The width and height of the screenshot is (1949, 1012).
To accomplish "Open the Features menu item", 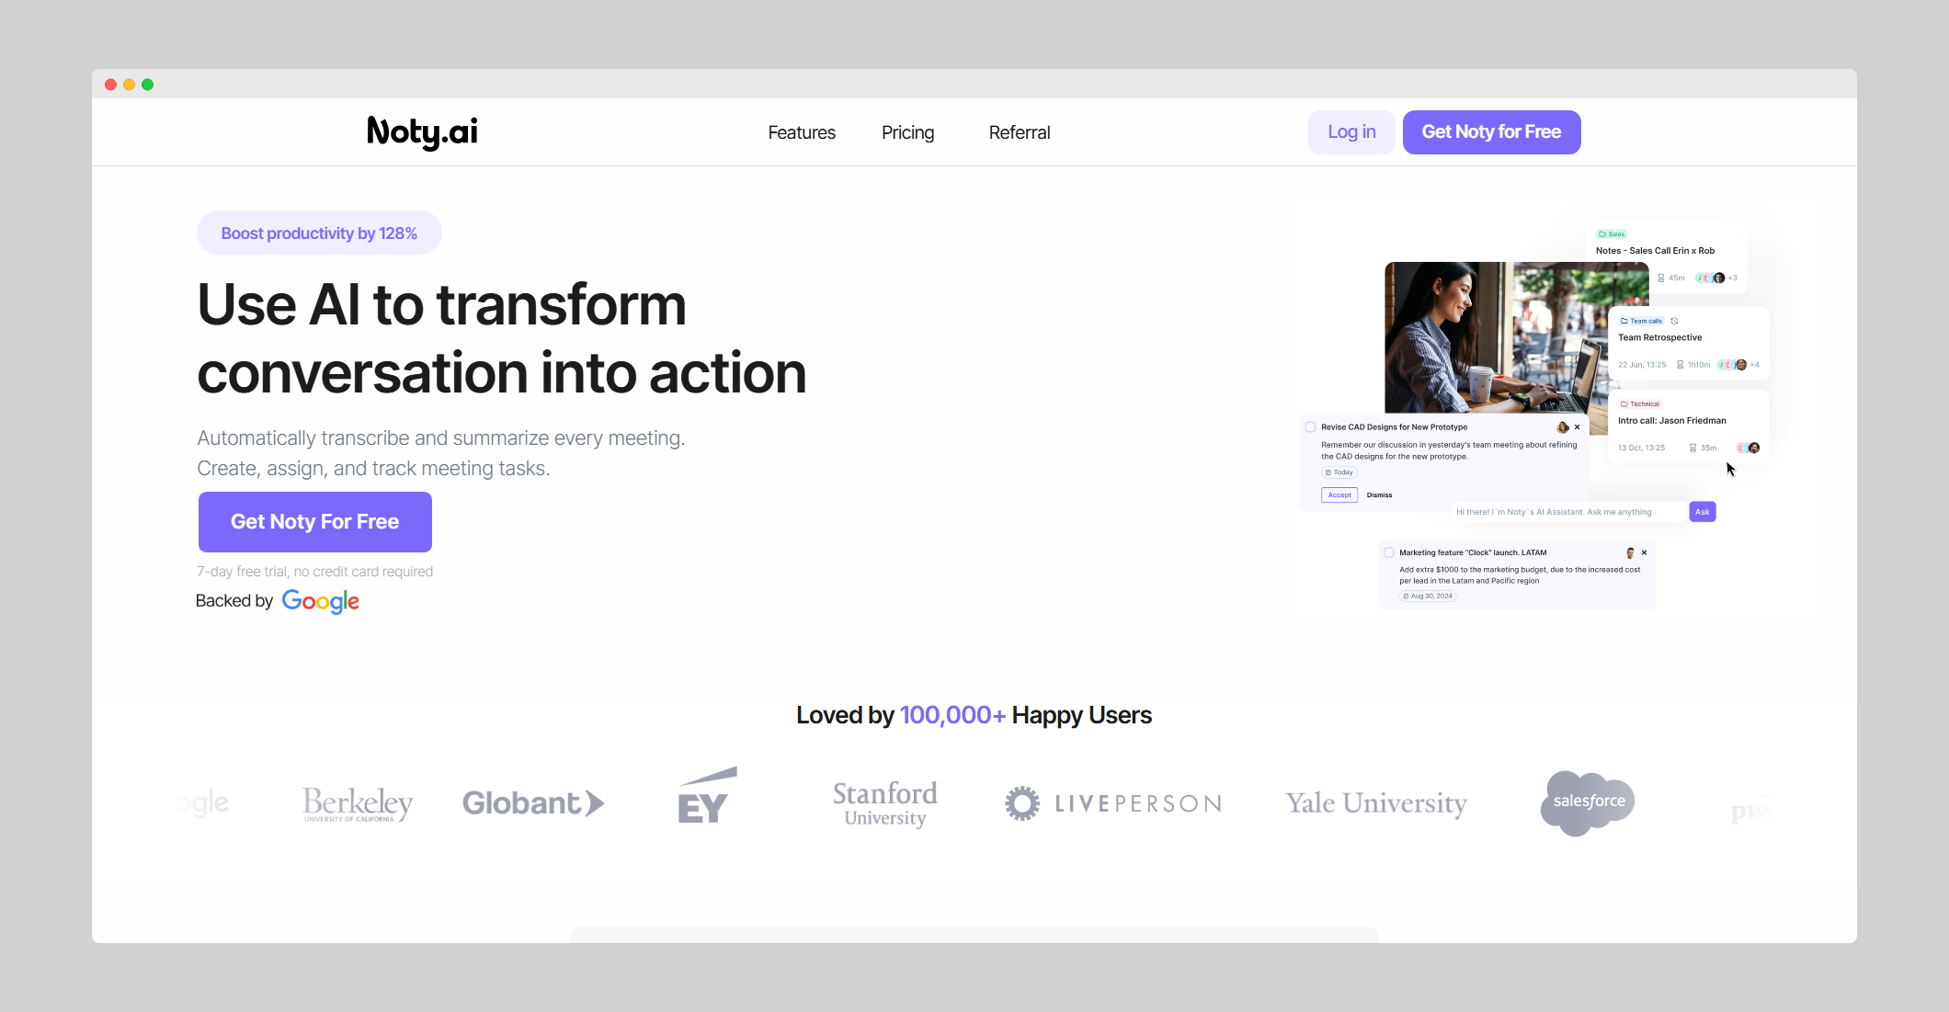I will coord(802,132).
